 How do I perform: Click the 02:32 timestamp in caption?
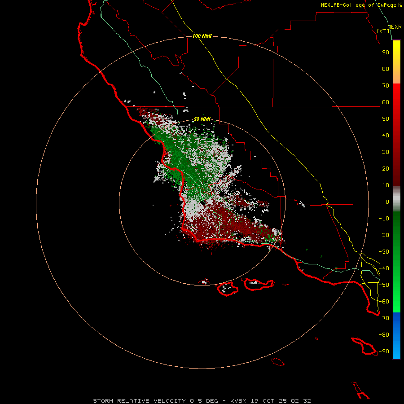point(301,401)
